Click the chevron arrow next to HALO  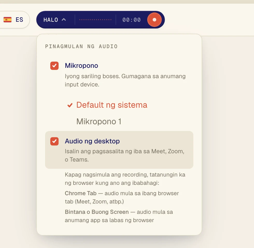[64, 20]
